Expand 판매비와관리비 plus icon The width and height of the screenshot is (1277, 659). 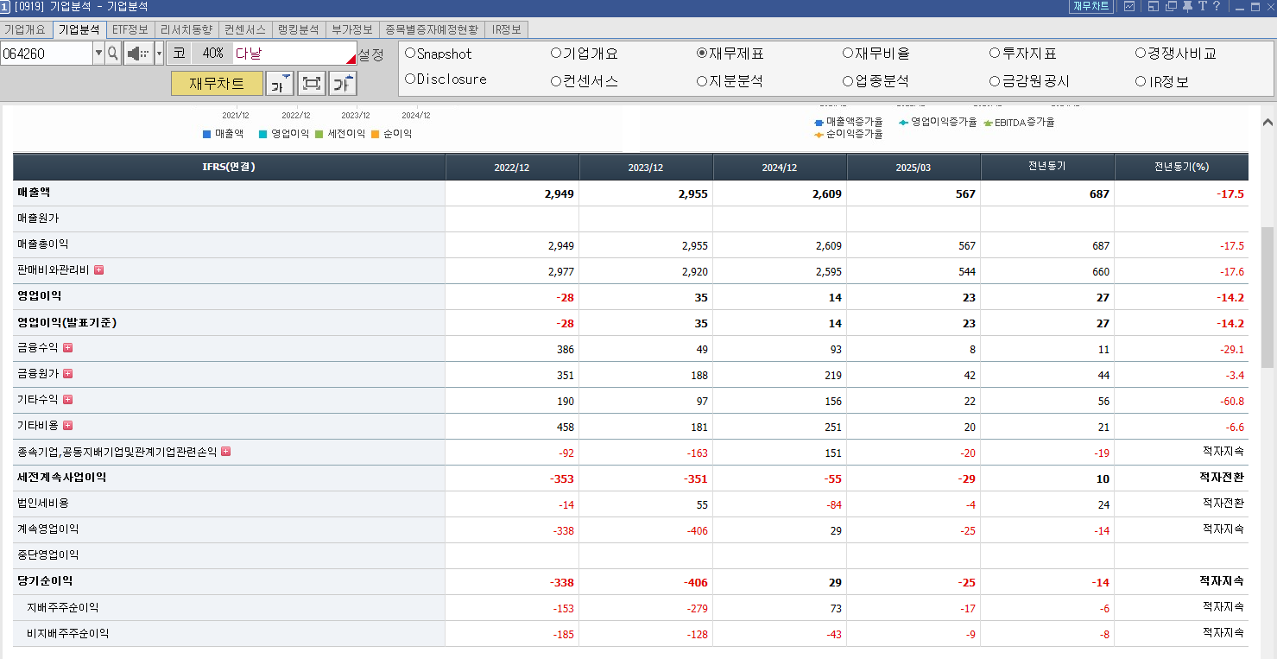click(x=98, y=270)
